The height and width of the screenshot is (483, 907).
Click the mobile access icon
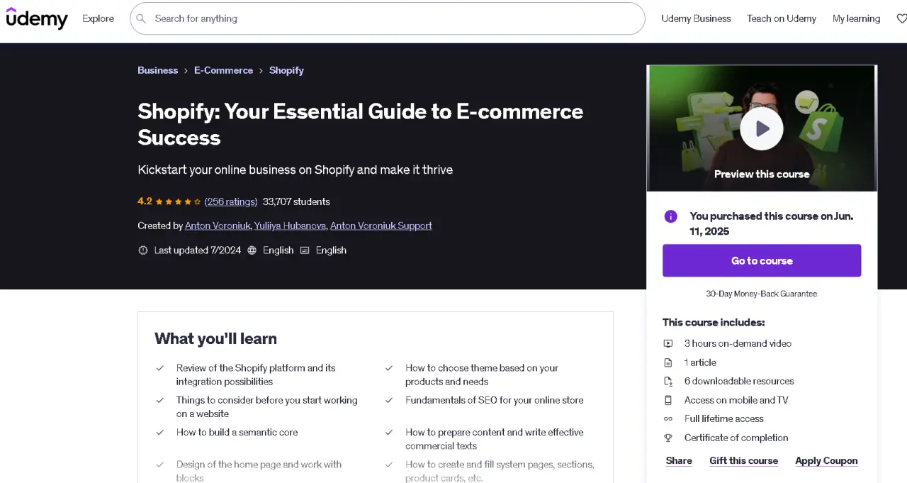667,400
